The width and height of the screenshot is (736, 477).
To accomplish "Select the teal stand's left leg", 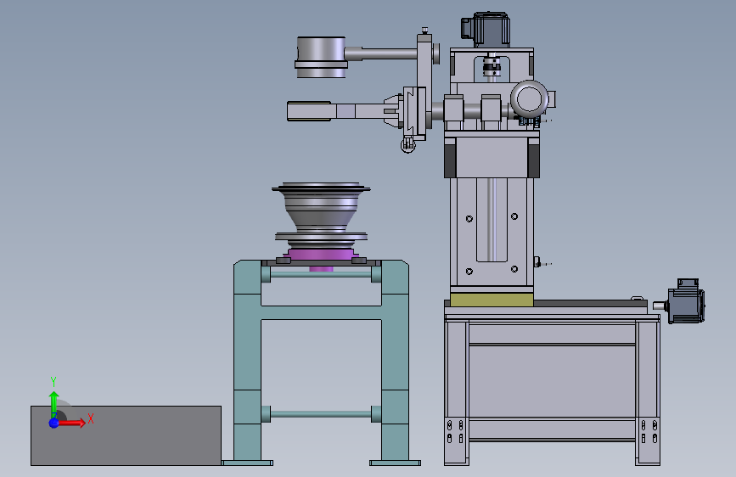I will pos(247,362).
